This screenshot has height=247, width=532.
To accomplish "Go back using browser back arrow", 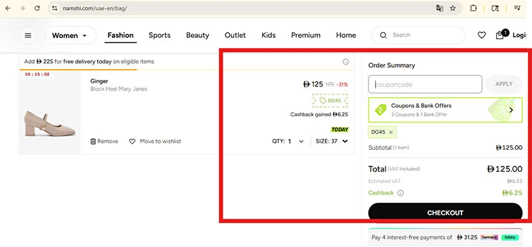I will click(x=8, y=8).
